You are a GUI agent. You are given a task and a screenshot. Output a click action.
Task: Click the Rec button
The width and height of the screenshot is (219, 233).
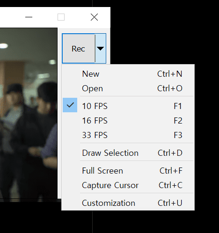tap(79, 49)
